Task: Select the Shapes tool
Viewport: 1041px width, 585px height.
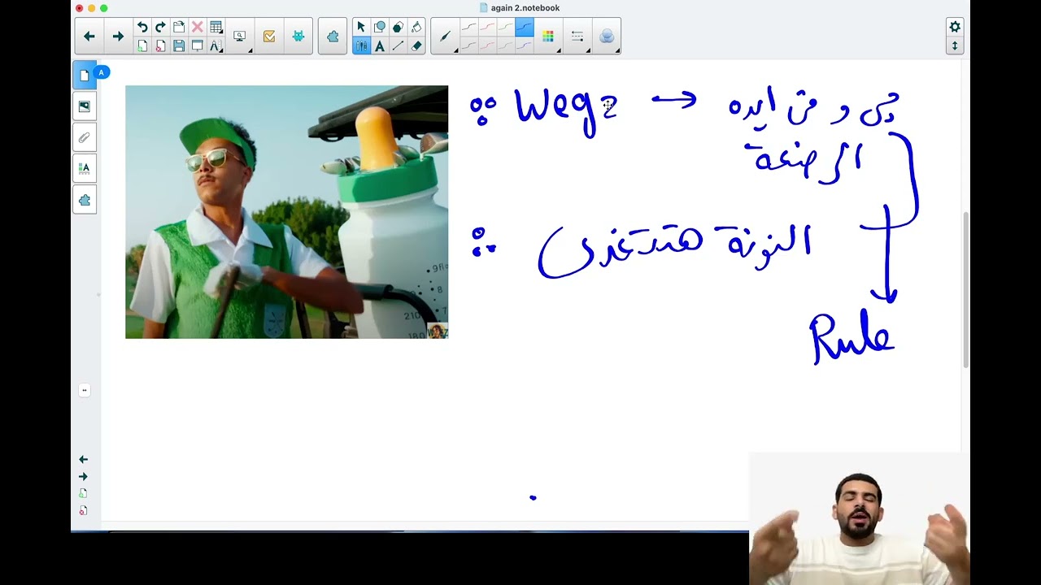Action: pos(380,27)
